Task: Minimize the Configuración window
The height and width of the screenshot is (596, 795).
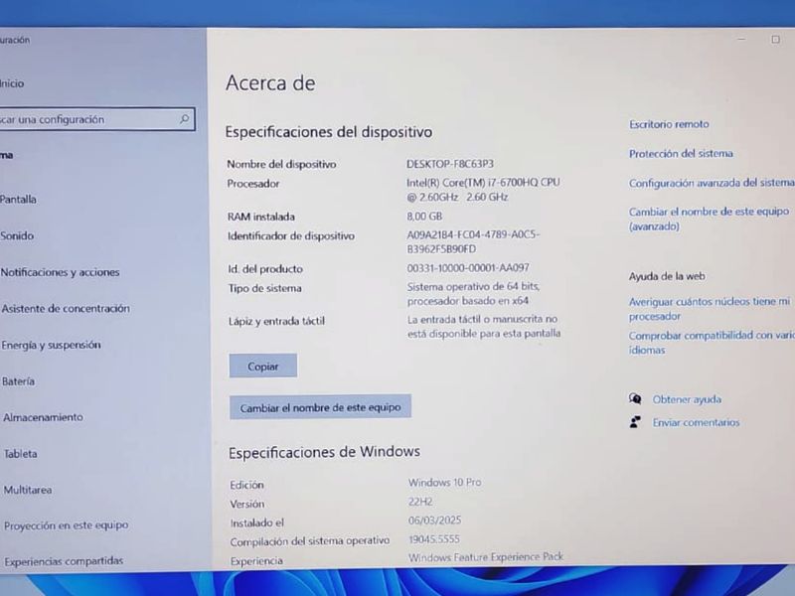Action: click(x=741, y=39)
